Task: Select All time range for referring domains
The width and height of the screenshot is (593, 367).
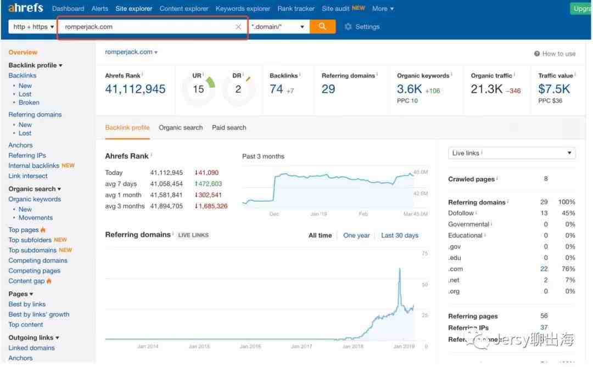Action: [x=320, y=235]
